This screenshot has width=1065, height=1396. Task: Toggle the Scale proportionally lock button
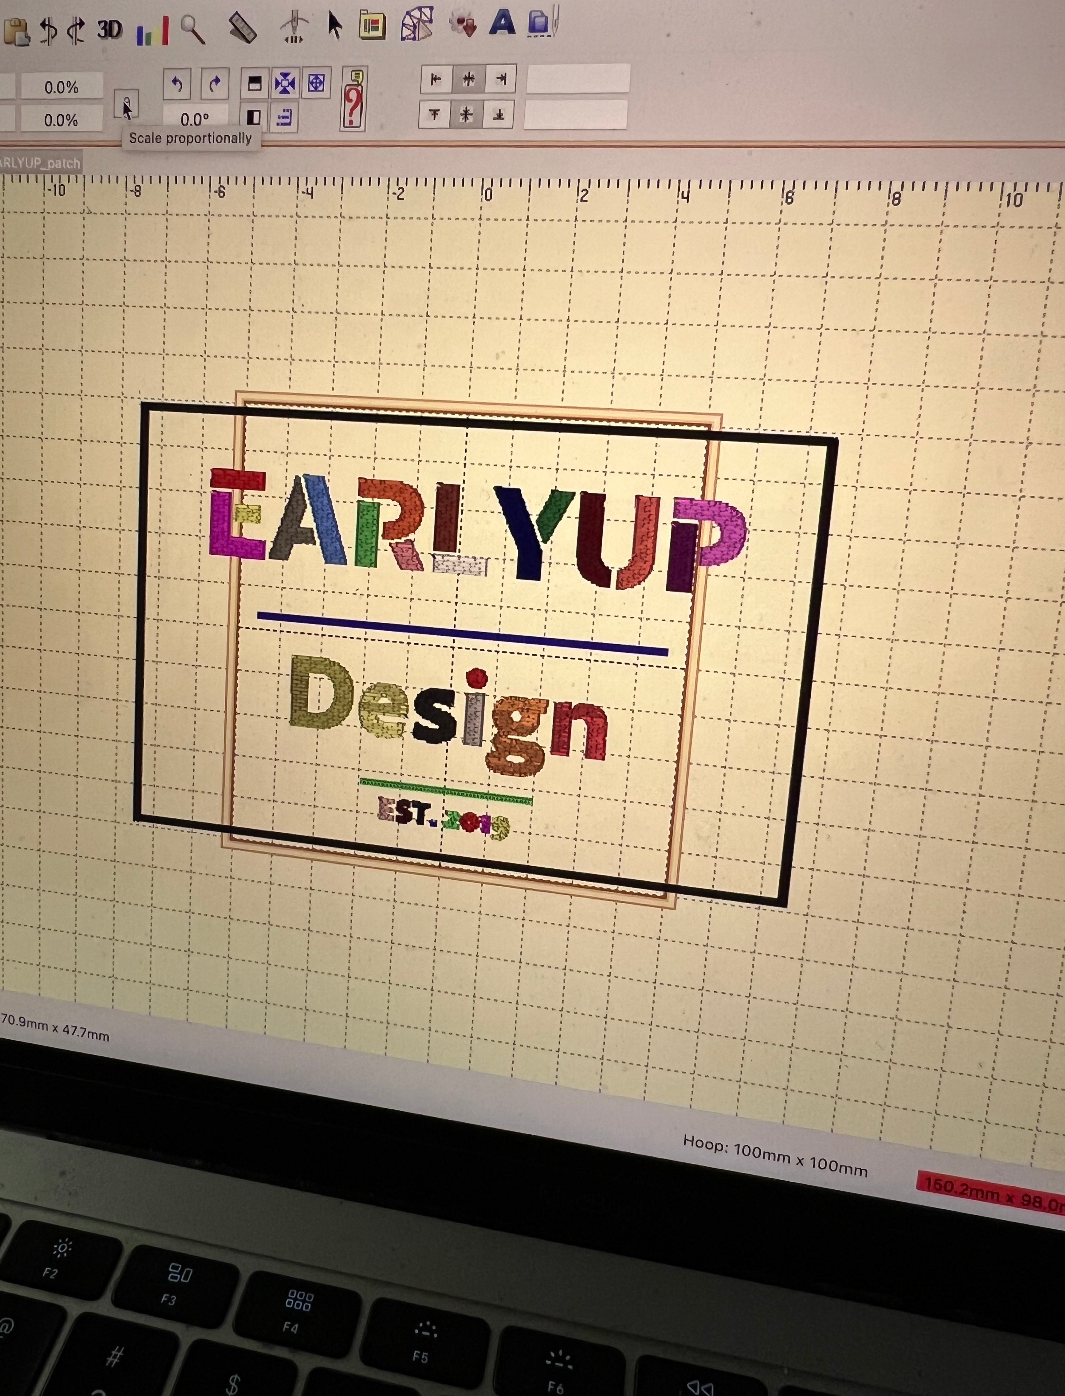click(126, 103)
